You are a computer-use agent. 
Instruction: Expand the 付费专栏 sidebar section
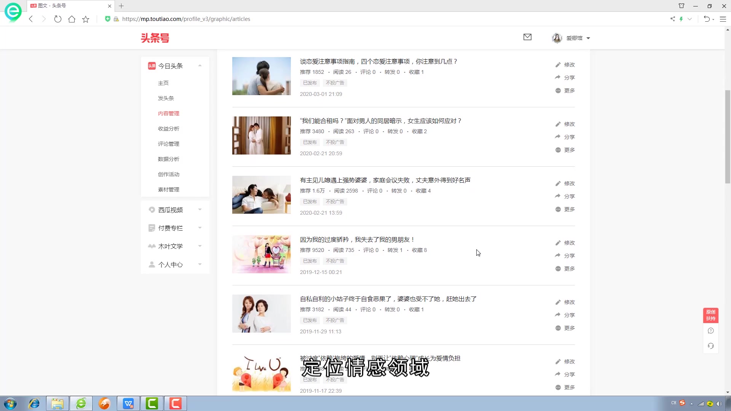[200, 228]
